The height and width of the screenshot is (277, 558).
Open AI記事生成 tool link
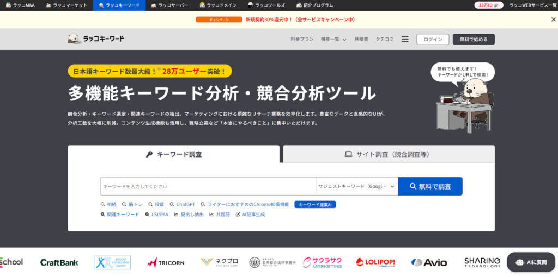[x=251, y=215]
